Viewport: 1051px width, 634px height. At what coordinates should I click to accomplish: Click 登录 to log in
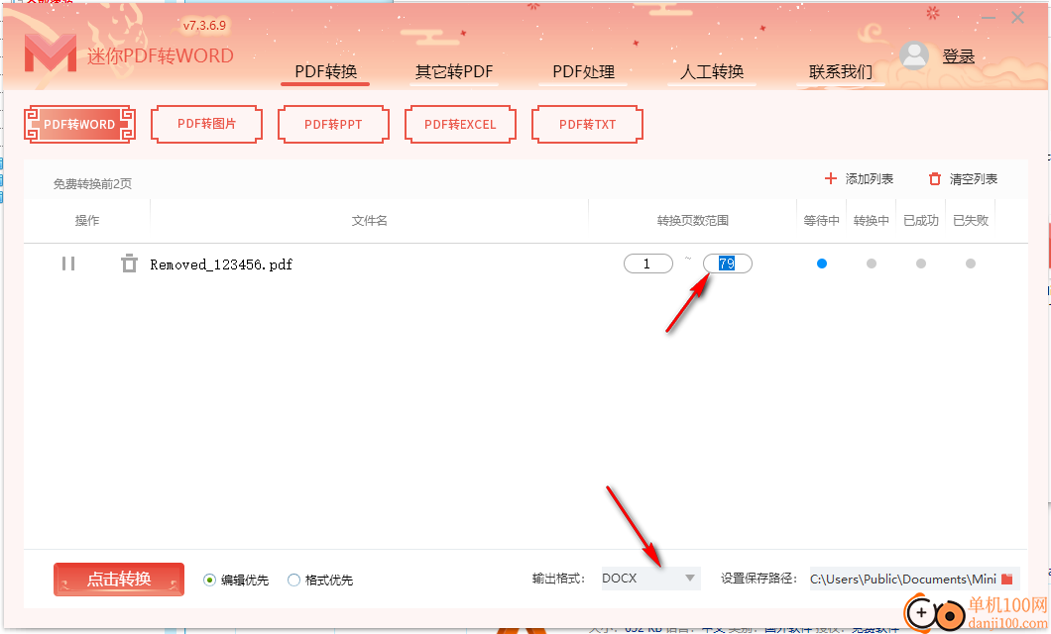tap(959, 56)
